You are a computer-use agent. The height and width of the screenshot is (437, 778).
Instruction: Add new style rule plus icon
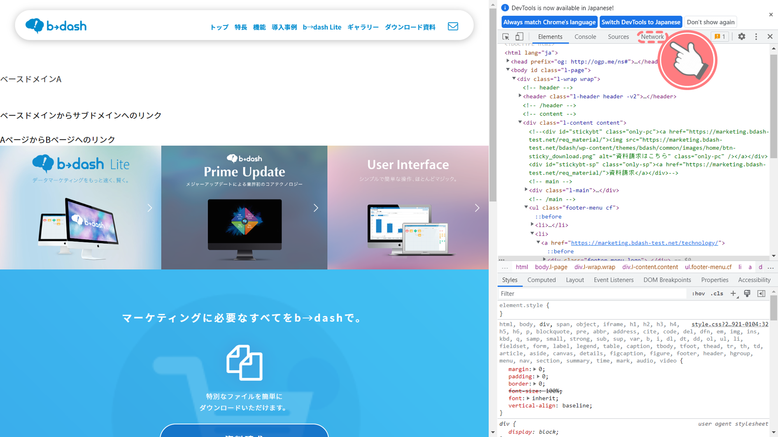tap(734, 294)
